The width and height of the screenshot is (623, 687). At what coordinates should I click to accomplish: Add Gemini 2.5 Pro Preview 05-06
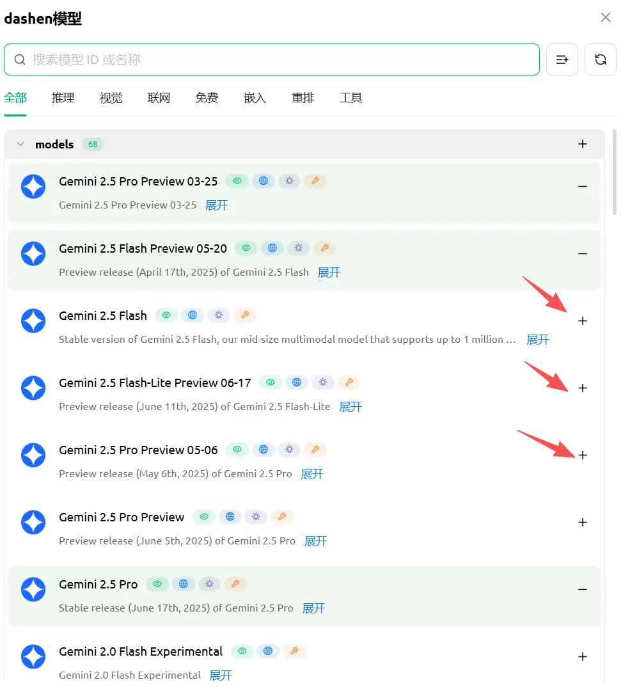582,455
